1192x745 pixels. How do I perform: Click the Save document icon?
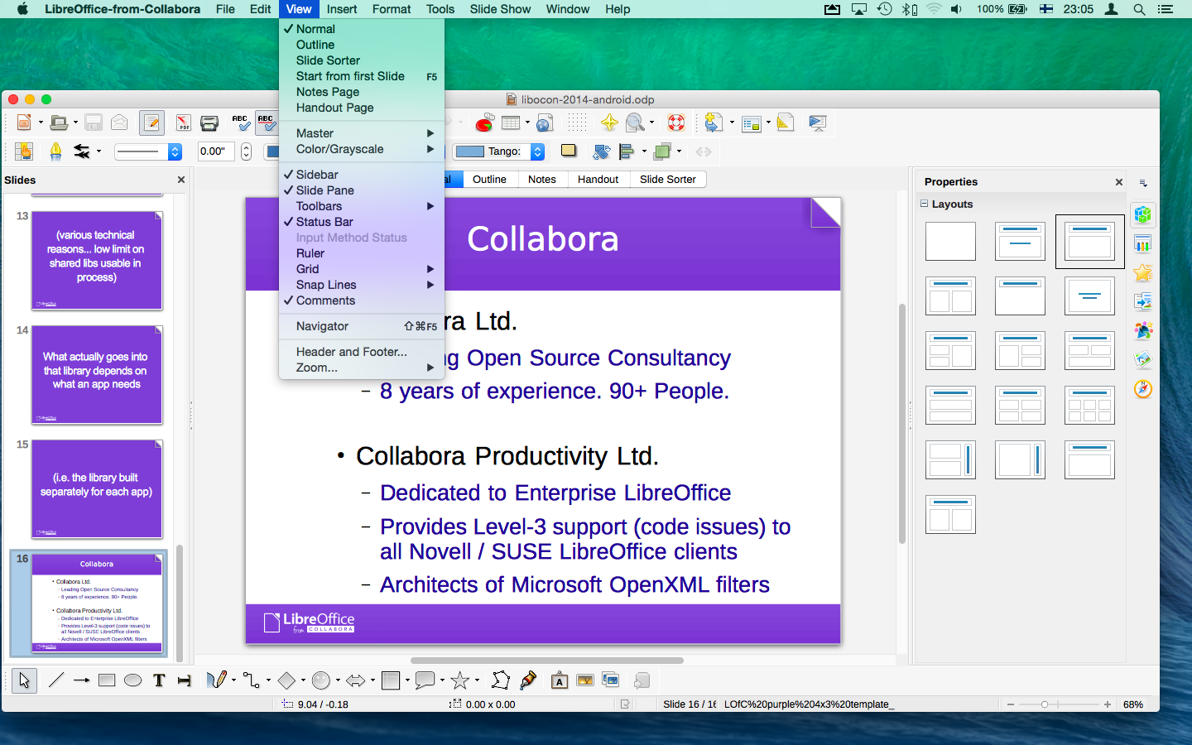tap(94, 123)
